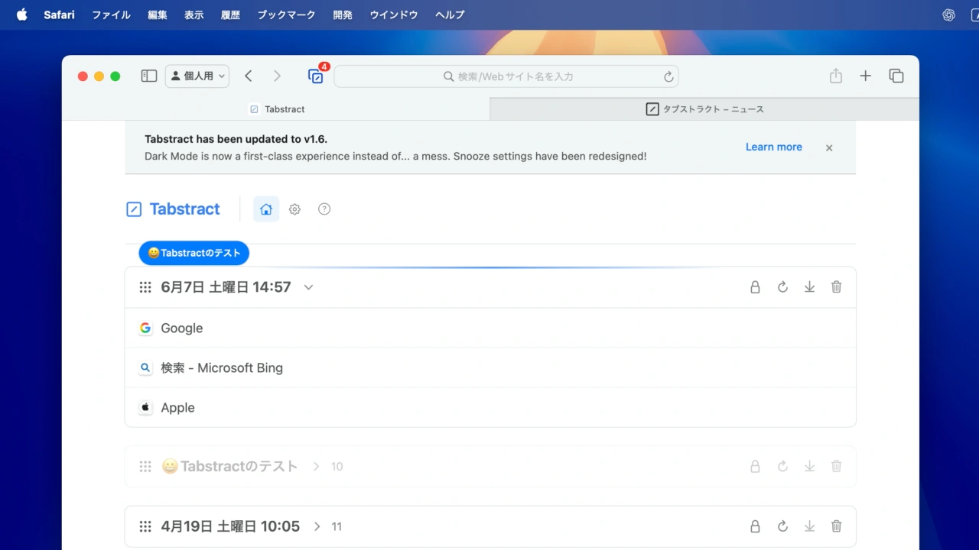The image size is (979, 550).
Task: Delete the 4月19日 group with the trash icon
Action: [x=836, y=526]
